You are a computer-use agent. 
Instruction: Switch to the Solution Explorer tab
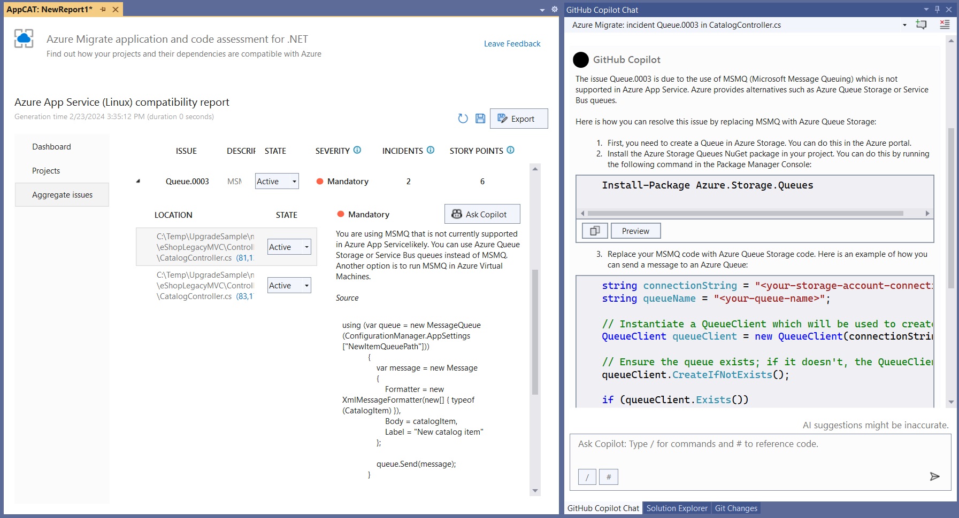click(677, 508)
